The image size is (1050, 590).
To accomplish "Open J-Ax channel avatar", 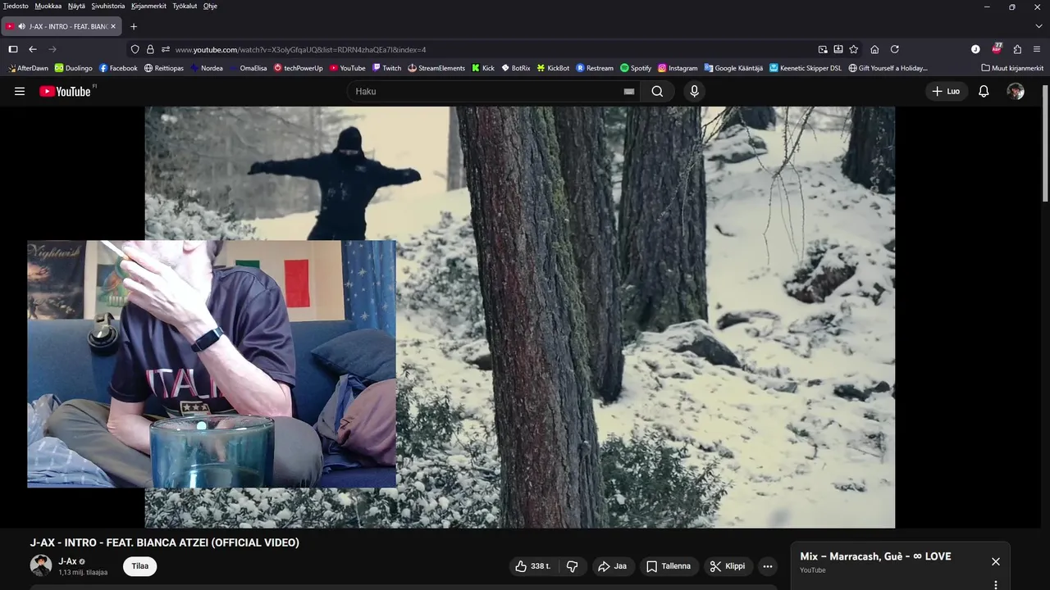I will 41,565.
